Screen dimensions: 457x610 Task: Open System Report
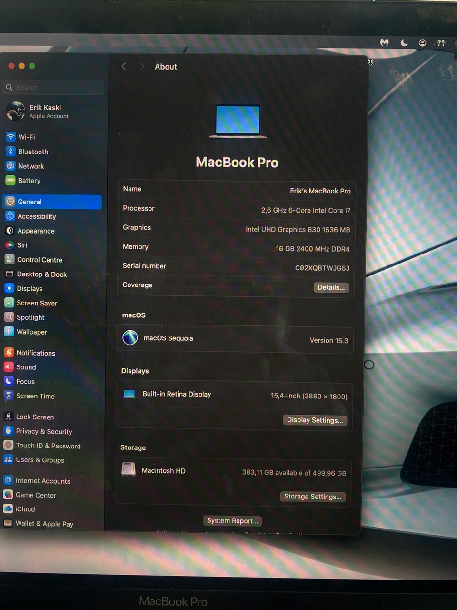click(232, 521)
